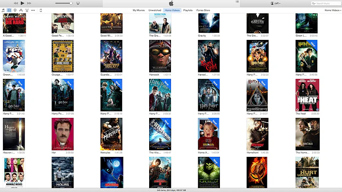Select the Movies library icon
The height and width of the screenshot is (192, 342).
[9, 10]
